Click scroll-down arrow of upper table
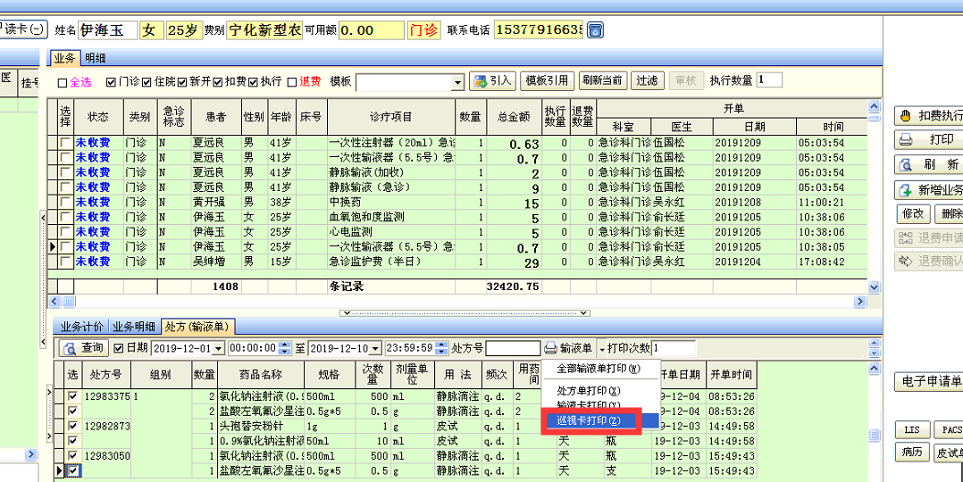This screenshot has width=963, height=482. point(874,287)
